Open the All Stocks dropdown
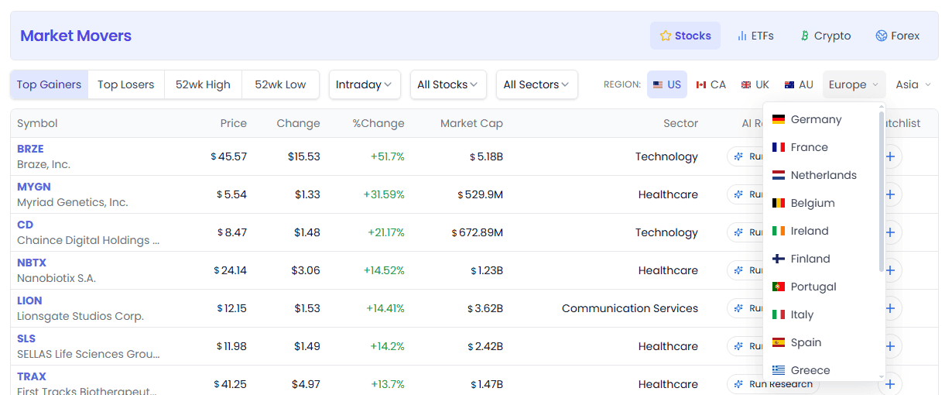Image resolution: width=952 pixels, height=395 pixels. click(x=448, y=84)
